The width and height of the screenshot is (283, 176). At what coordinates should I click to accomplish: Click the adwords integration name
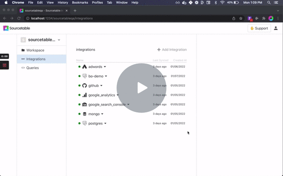[x=95, y=66]
